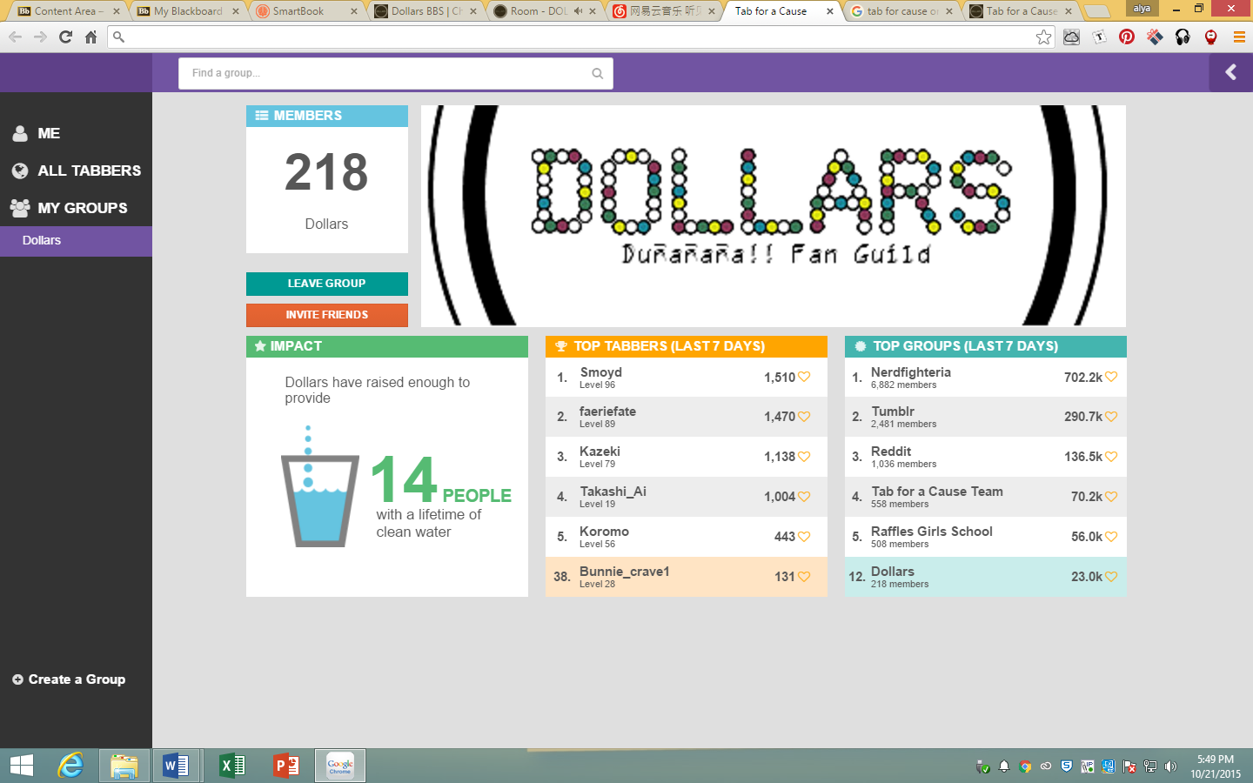The image size is (1253, 783).
Task: Click the trophy icon in TOP TABBERS header
Action: (x=561, y=346)
